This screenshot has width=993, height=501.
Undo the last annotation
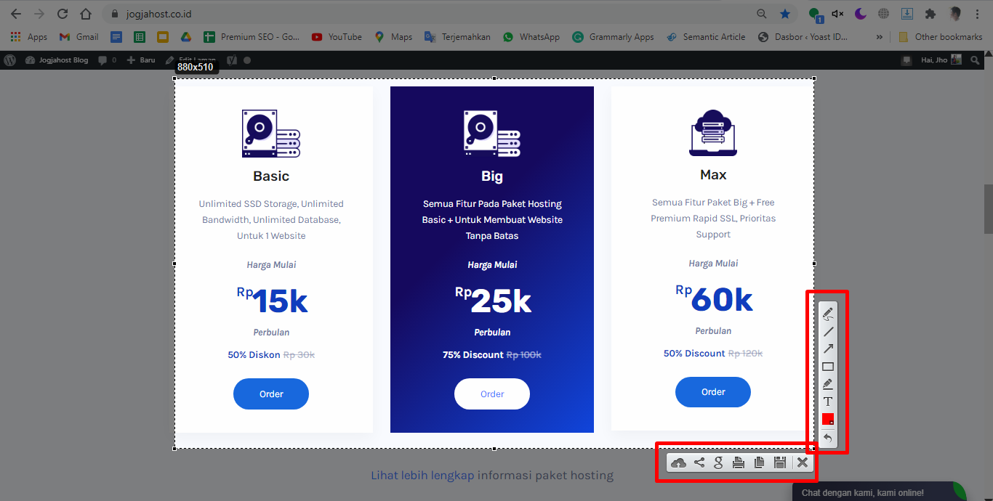point(827,438)
